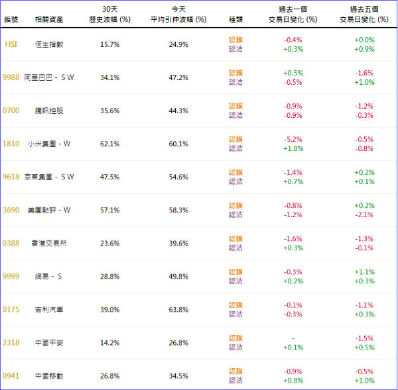Open stock code 0388 link
This screenshot has width=398, height=390.
point(11,243)
